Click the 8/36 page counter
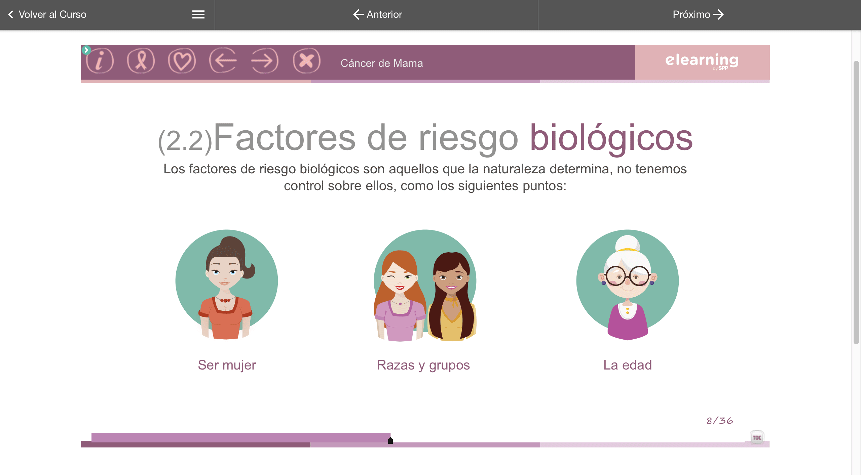 tap(720, 421)
